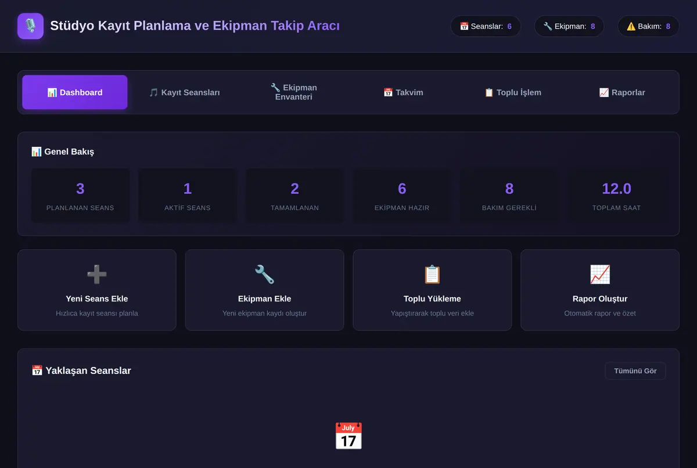Click the text Hızlıca kayıt seansı planla
Image resolution: width=697 pixels, height=468 pixels.
point(97,314)
